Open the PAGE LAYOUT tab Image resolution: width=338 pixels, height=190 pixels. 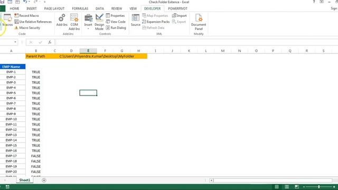point(54,8)
